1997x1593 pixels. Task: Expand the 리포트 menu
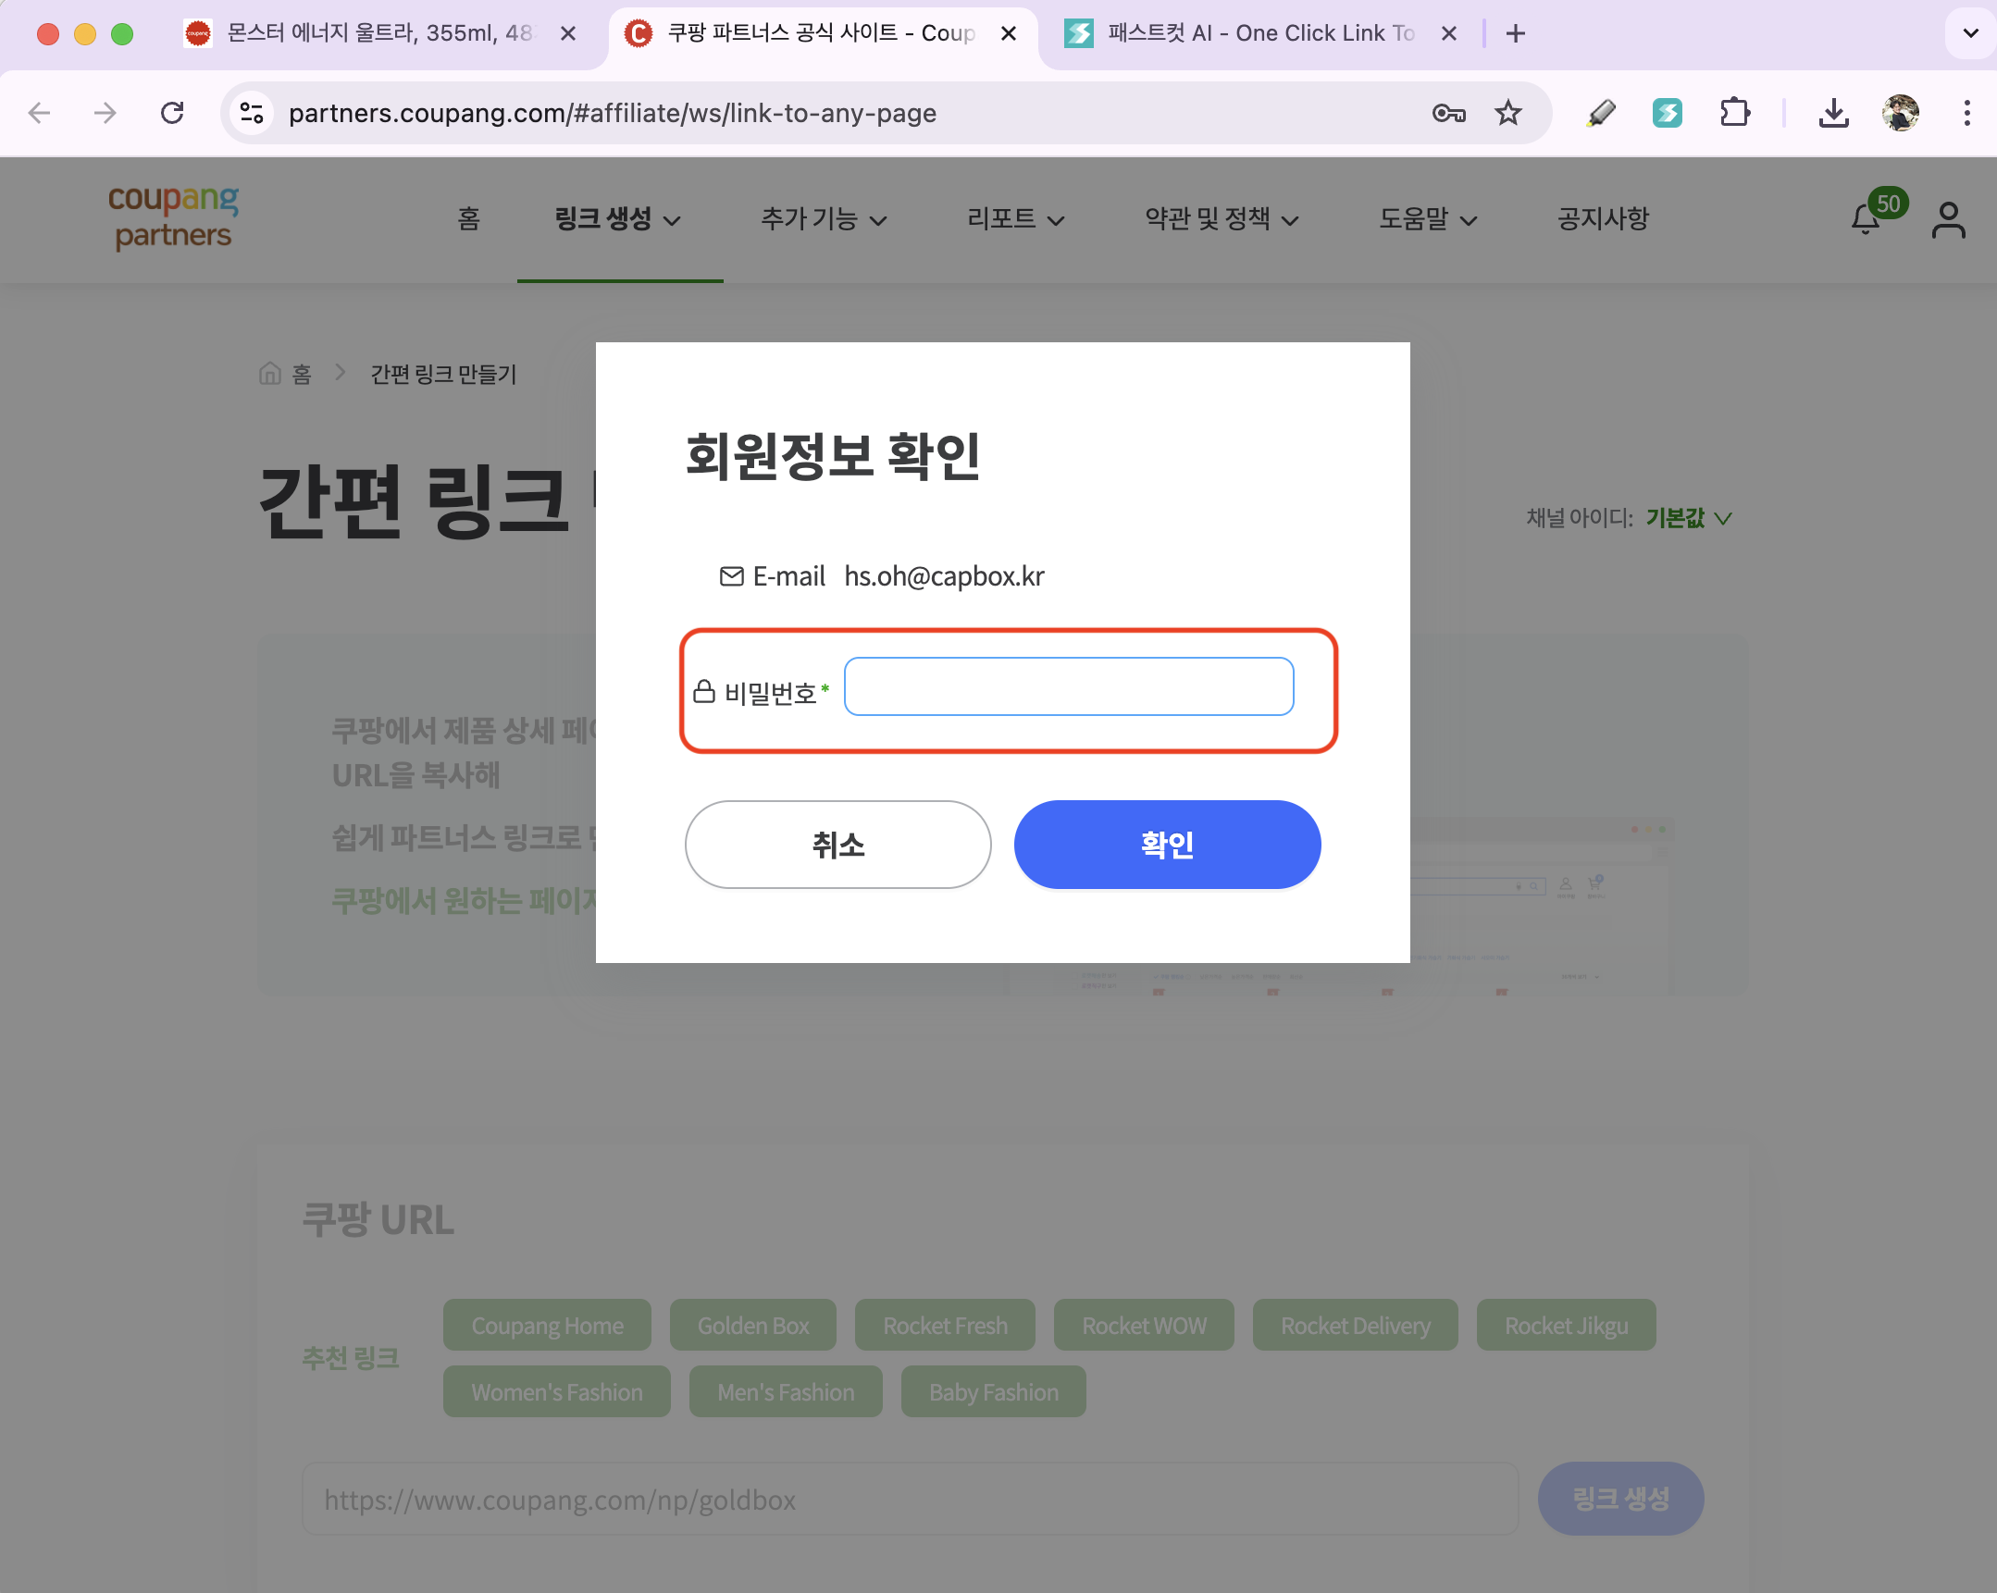[1015, 219]
